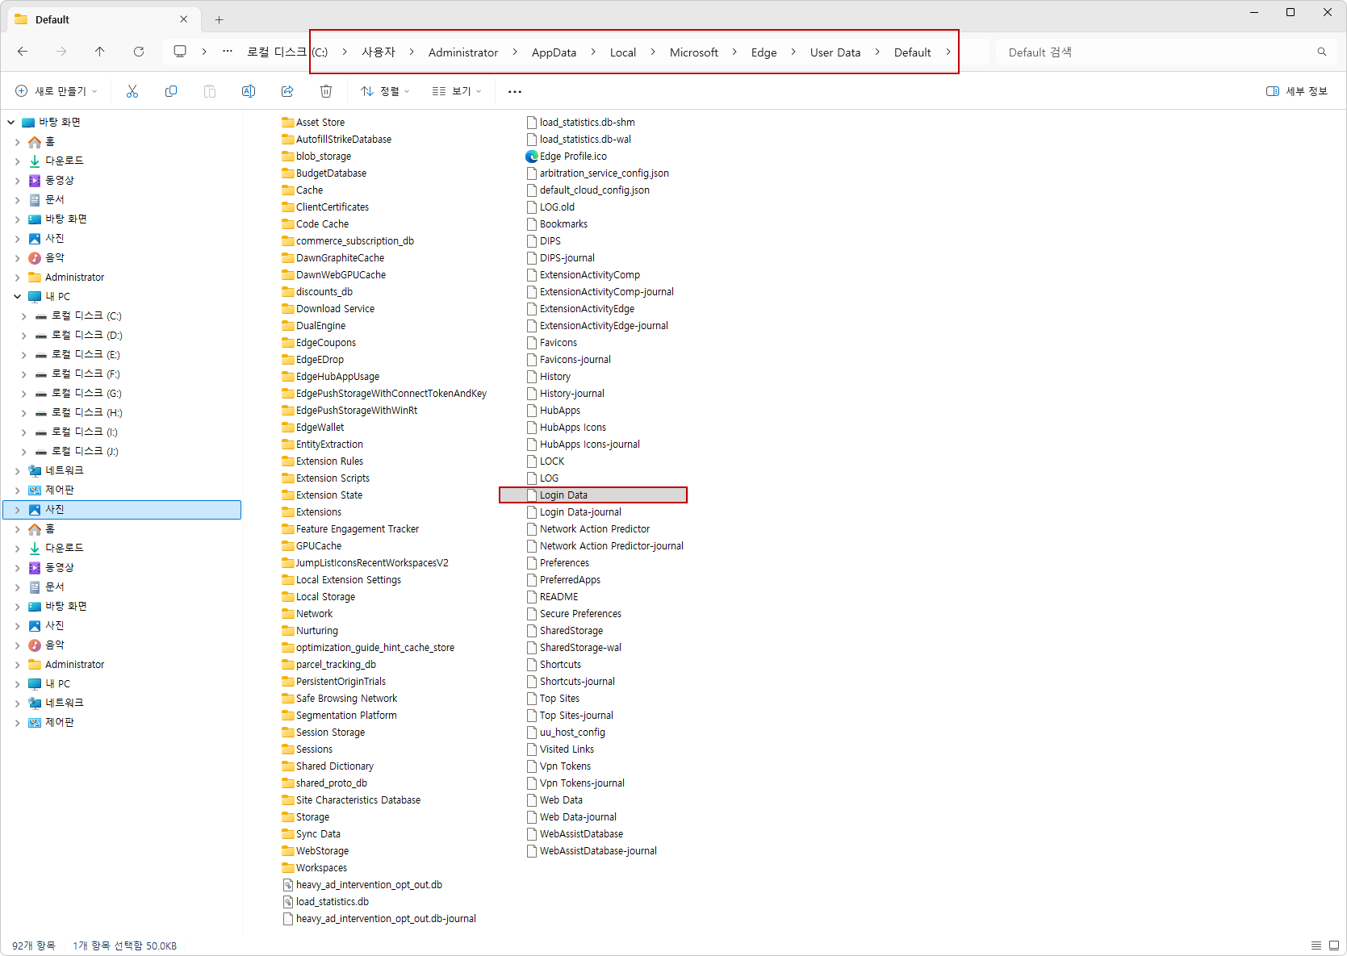Go back with the left arrow

coord(23,52)
